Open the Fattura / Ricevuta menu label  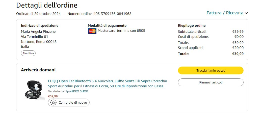pyautogui.click(x=225, y=13)
